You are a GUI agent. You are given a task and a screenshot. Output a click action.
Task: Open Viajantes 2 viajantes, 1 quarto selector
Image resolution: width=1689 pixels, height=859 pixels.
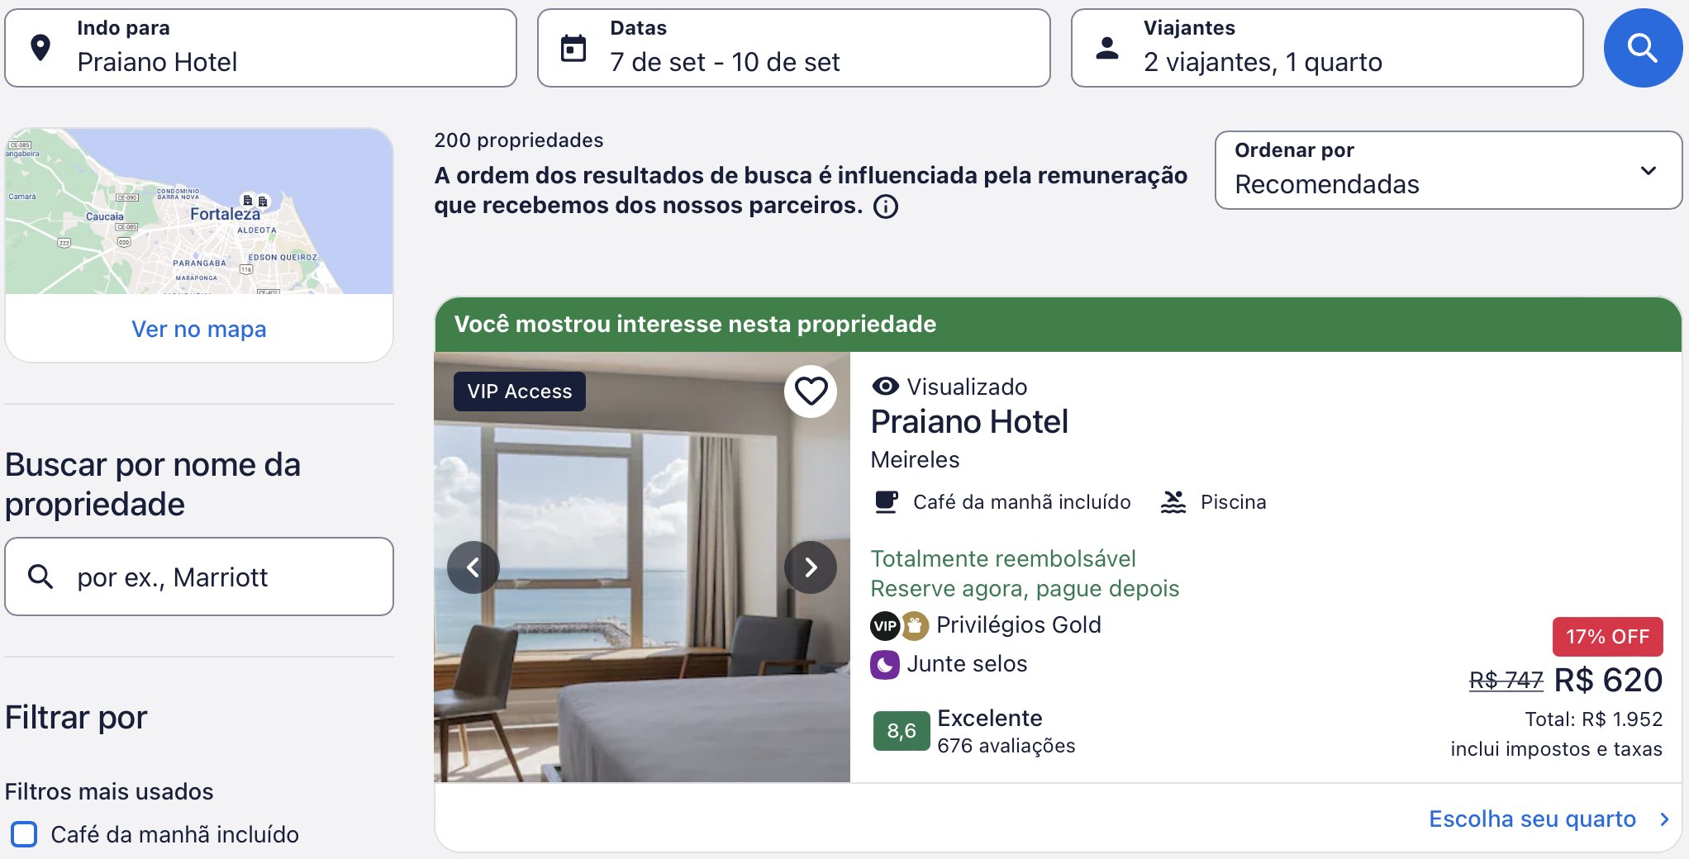tap(1327, 48)
